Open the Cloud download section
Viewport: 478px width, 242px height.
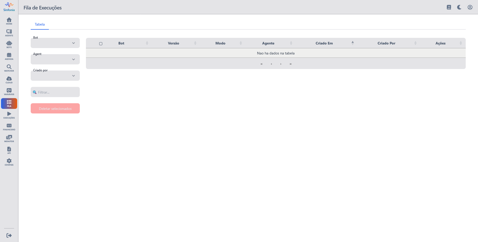[x=9, y=80]
